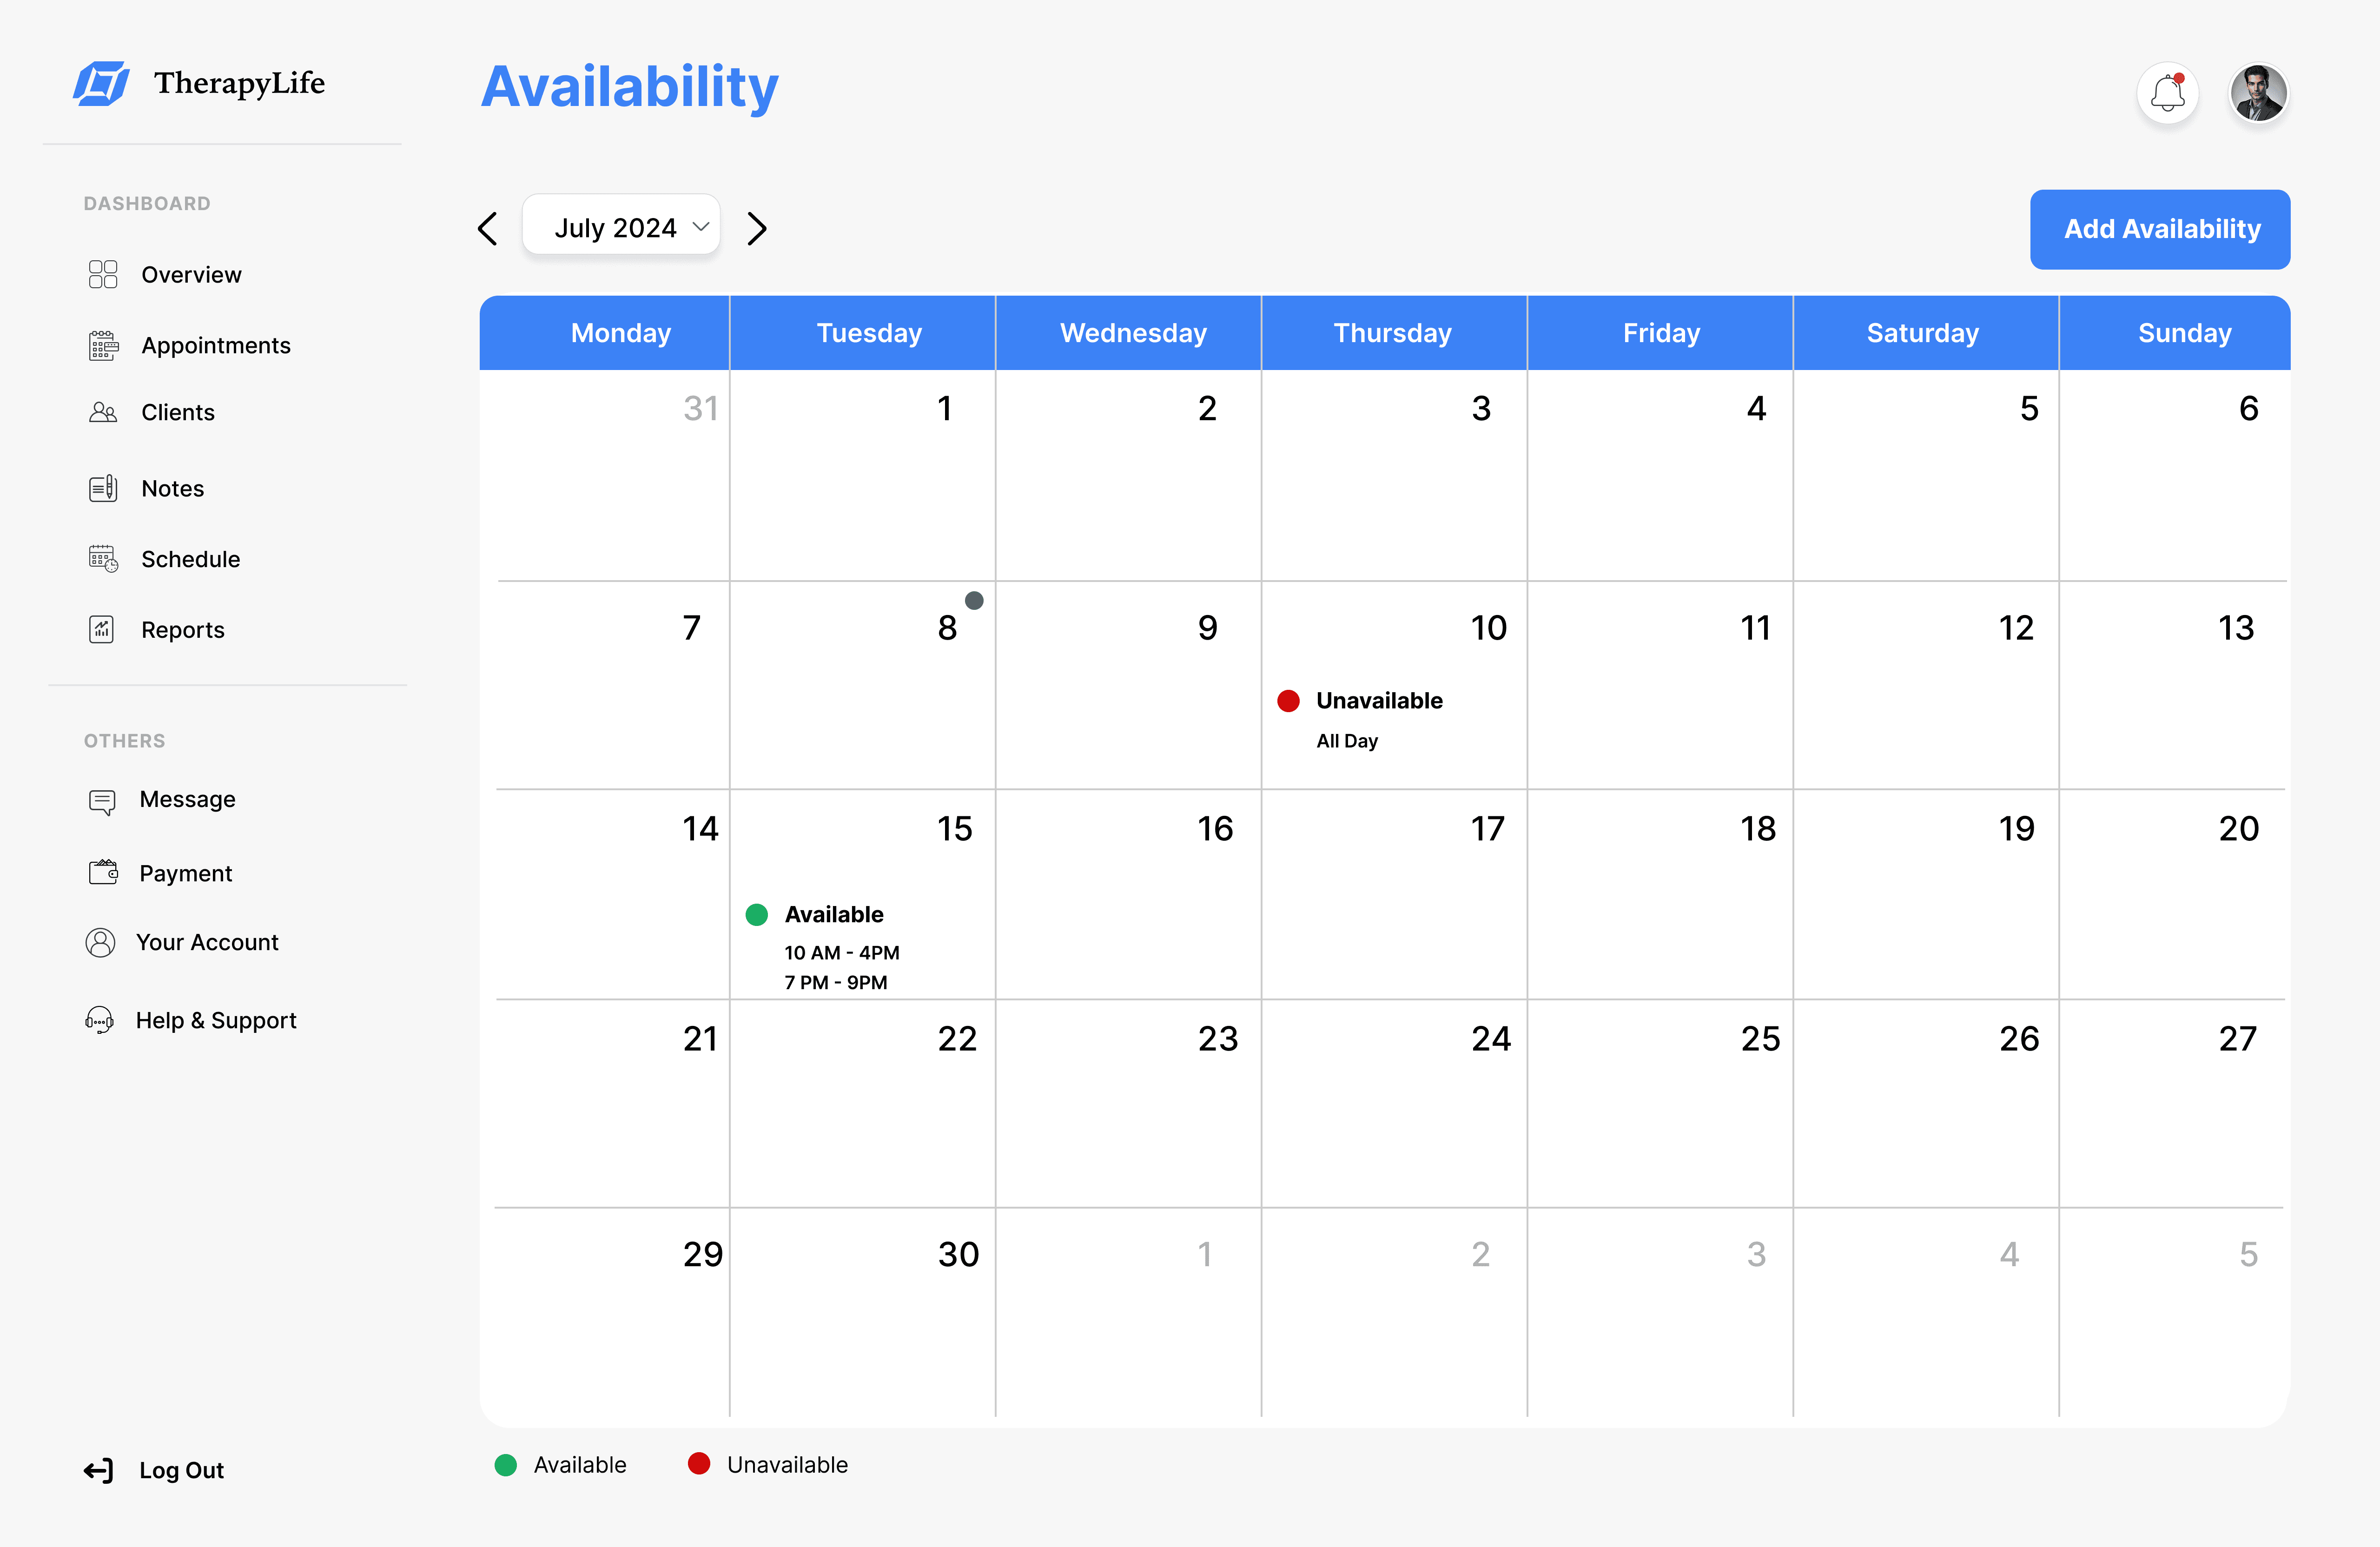Click the red Unavailable dot on July 10
The width and height of the screenshot is (2380, 1547).
1288,701
